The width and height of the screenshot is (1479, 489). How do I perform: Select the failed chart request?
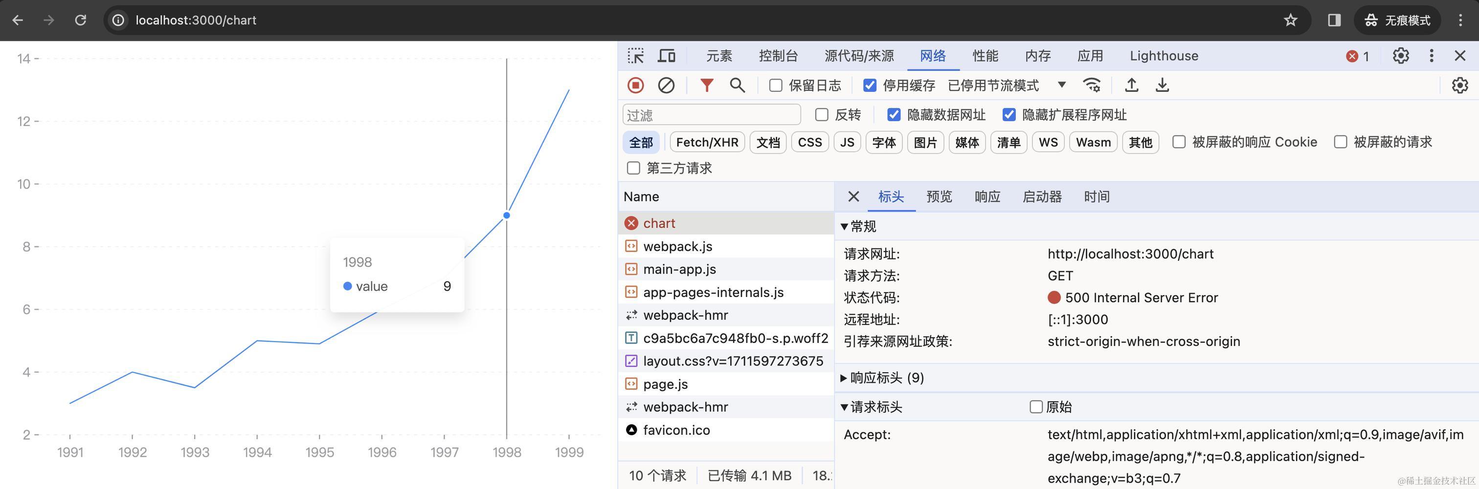(x=726, y=223)
